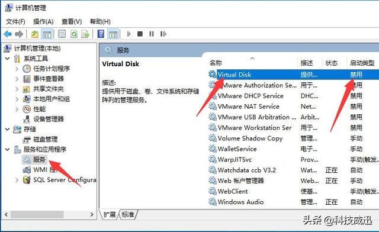Image resolution: width=379 pixels, height=232 pixels.
Task: Switch to the 扩展 tab
Action: click(110, 214)
